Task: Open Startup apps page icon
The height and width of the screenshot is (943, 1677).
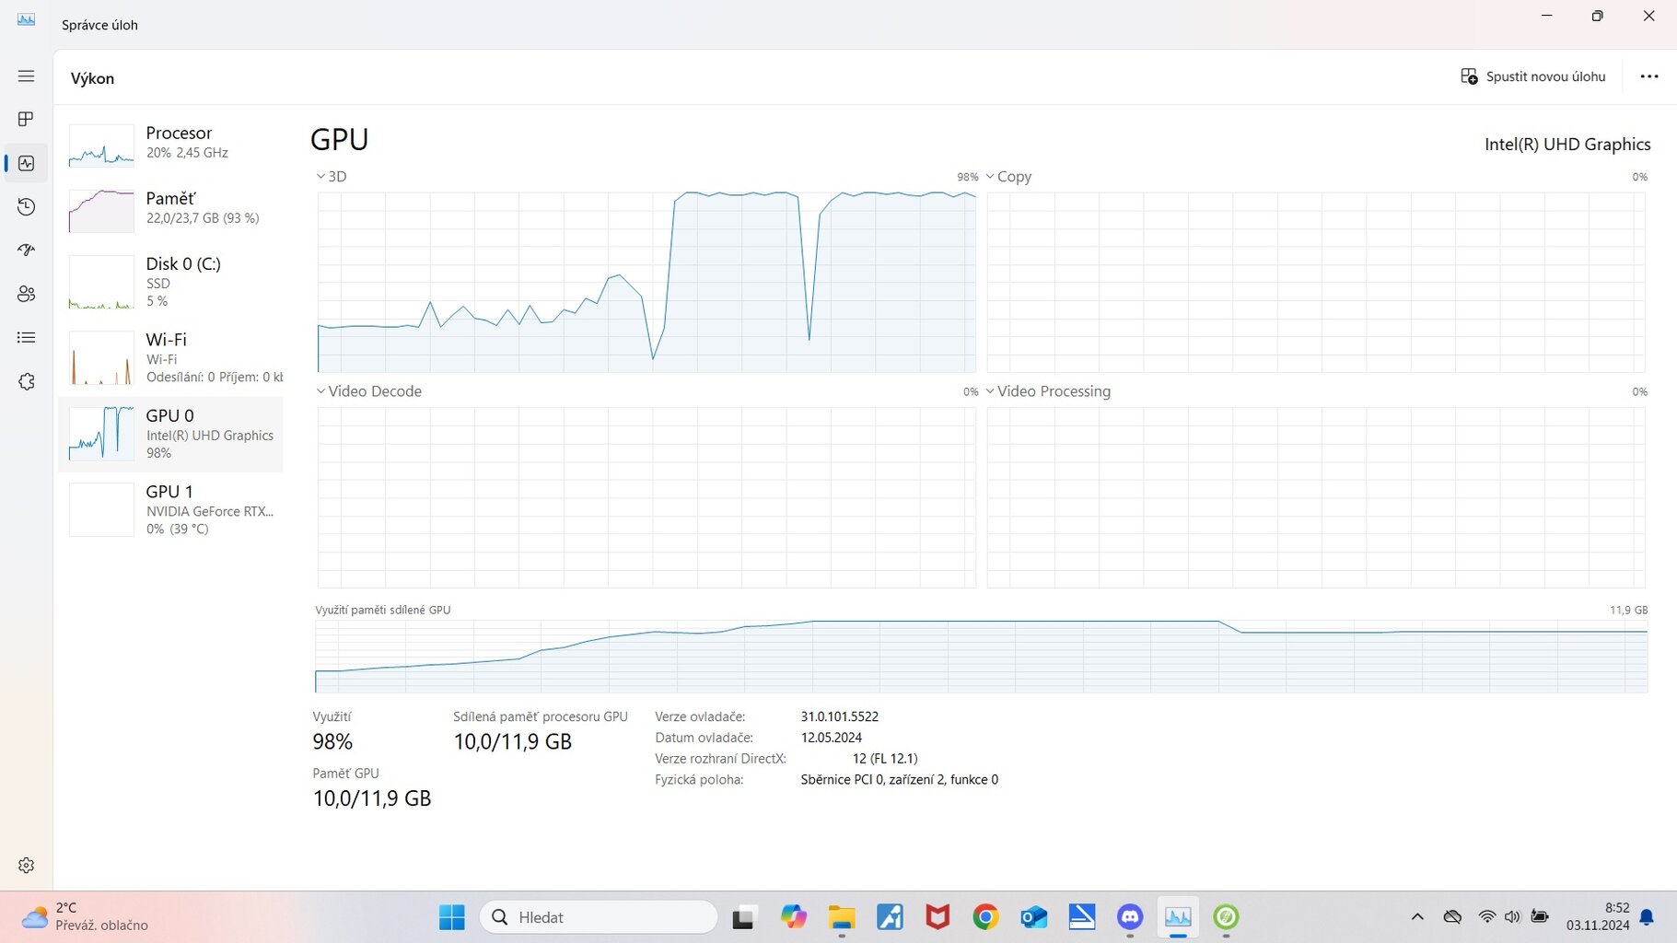Action: (26, 250)
